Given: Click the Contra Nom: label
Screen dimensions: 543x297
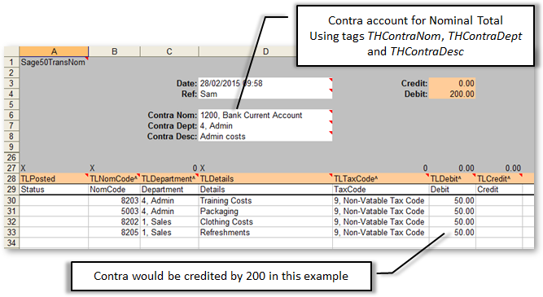Looking at the screenshot, I should pos(173,115).
